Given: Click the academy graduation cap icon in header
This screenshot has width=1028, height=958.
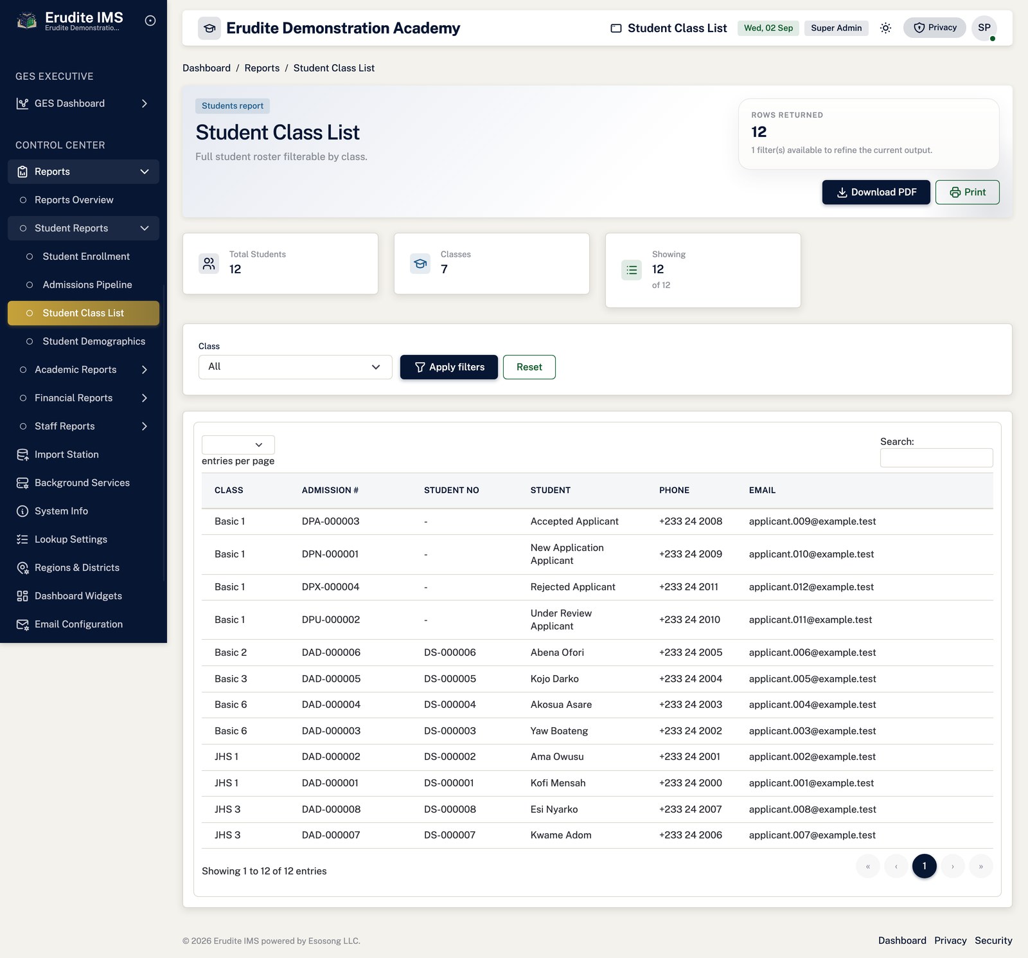Looking at the screenshot, I should pos(209,28).
